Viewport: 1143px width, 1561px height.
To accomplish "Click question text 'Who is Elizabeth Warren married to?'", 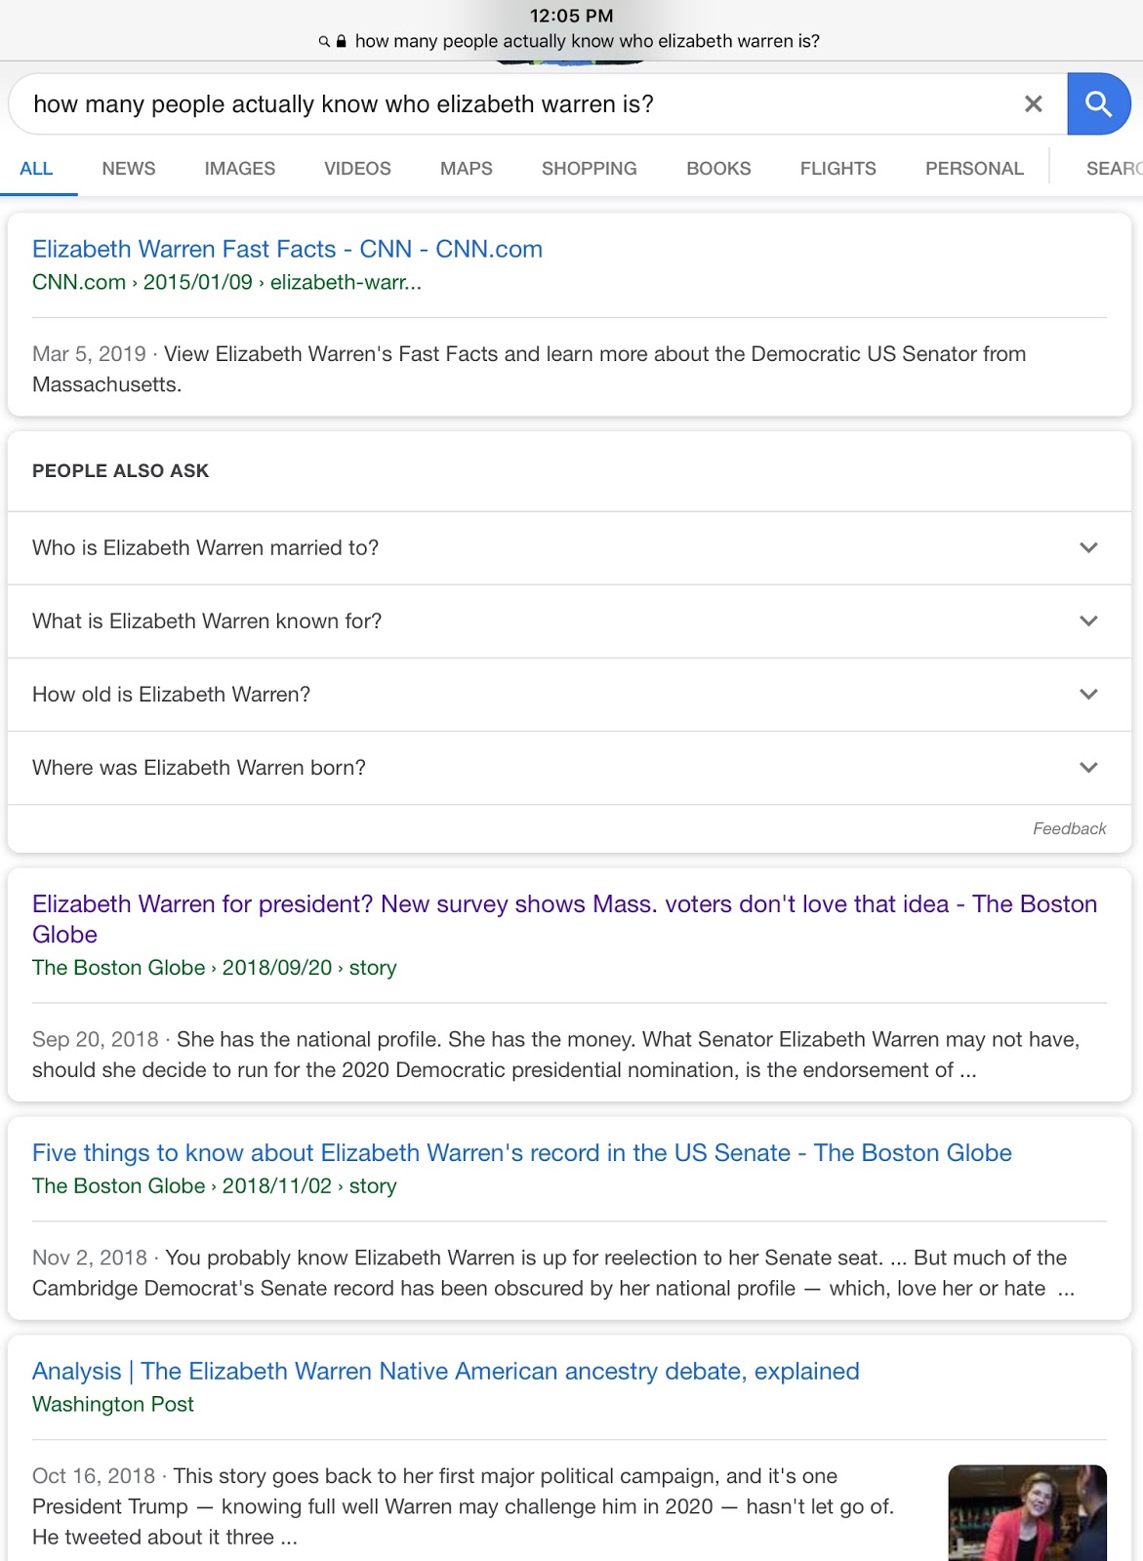I will tap(205, 547).
